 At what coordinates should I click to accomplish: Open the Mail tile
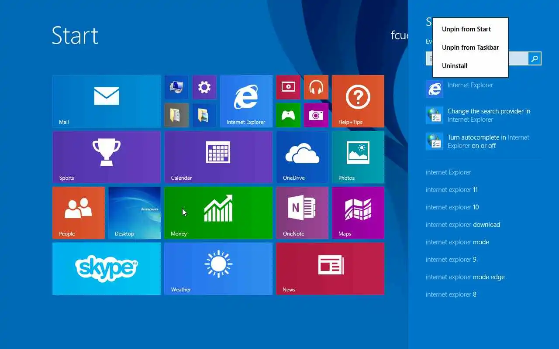tap(107, 101)
